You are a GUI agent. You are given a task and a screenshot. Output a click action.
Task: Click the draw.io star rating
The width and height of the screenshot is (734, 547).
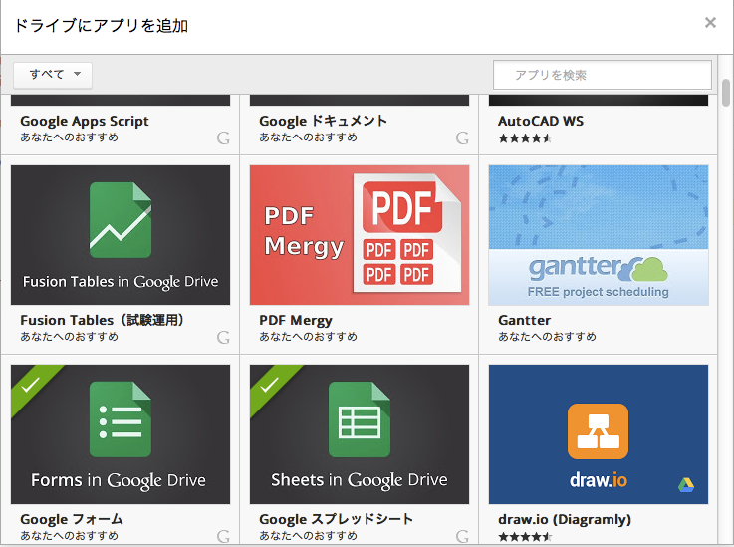[x=525, y=537]
